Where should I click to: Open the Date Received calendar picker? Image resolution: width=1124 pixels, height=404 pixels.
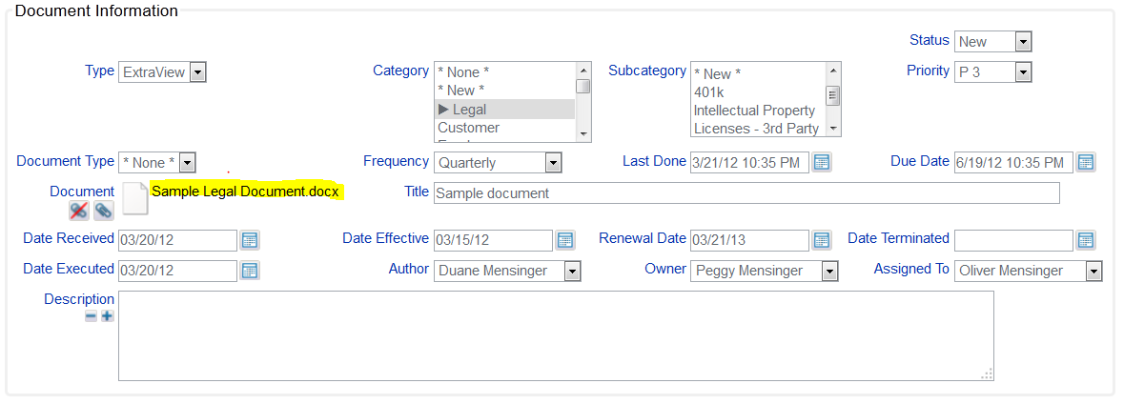[250, 239]
